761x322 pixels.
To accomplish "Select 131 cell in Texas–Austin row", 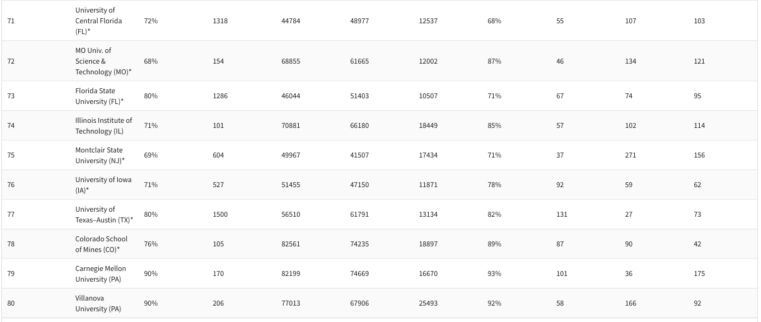I will pyautogui.click(x=562, y=214).
